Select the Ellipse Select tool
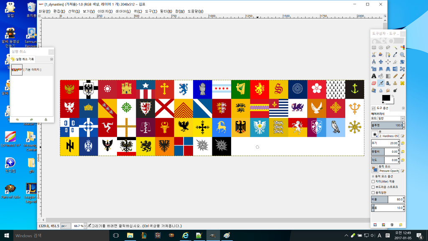428x241 pixels. click(x=381, y=48)
